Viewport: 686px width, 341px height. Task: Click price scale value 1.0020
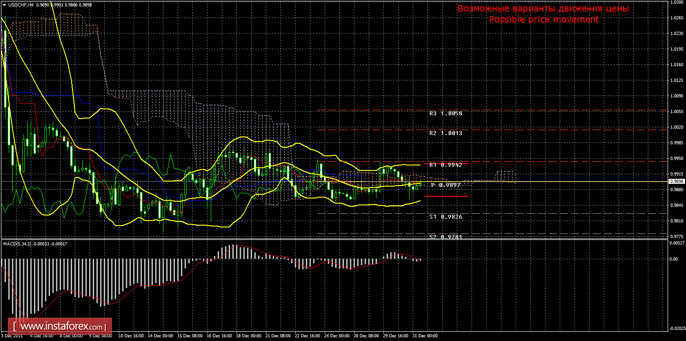tap(677, 127)
